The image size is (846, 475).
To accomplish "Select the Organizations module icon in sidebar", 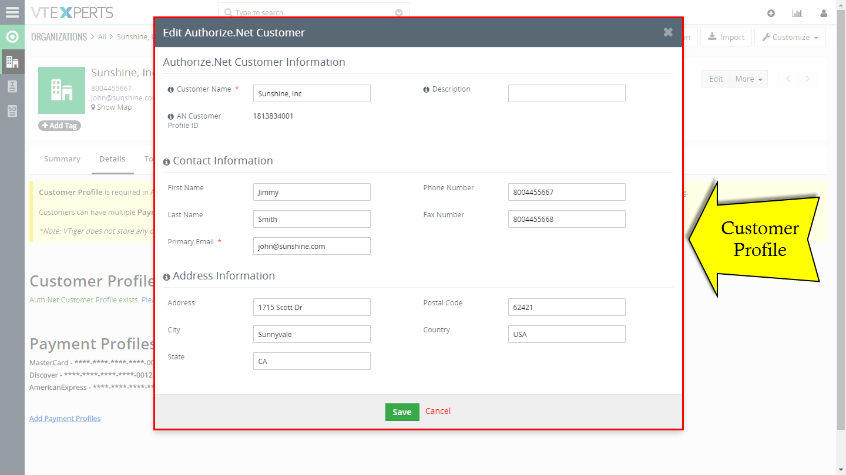I will (x=12, y=60).
